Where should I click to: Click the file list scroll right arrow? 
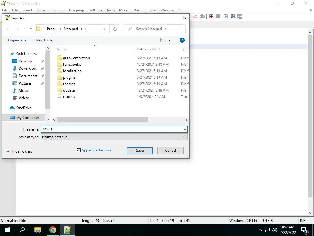(186, 120)
